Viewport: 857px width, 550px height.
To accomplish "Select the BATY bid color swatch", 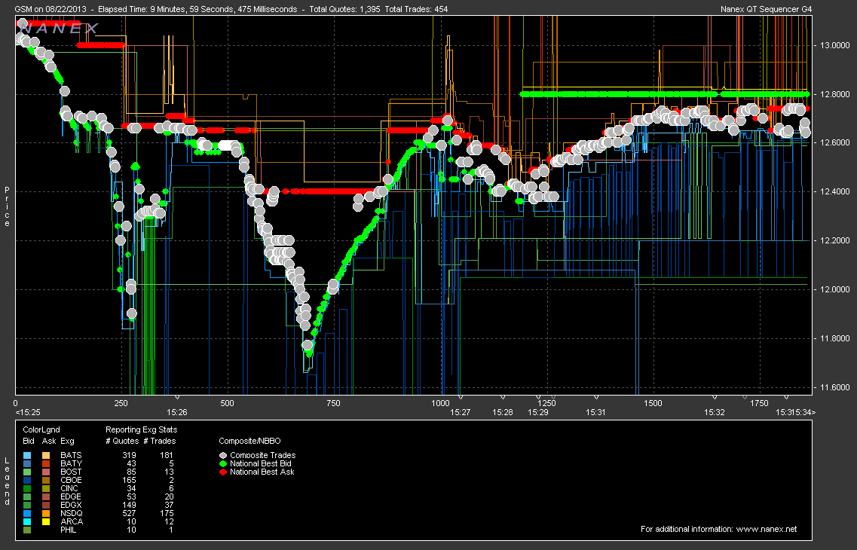I will pyautogui.click(x=28, y=463).
